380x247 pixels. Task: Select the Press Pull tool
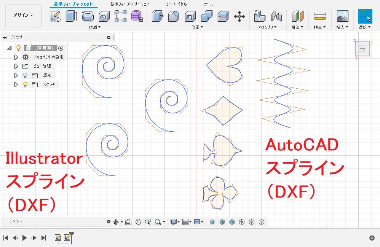158,16
